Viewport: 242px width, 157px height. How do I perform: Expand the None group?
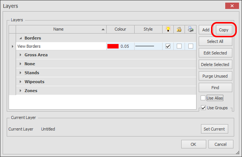coord(21,64)
